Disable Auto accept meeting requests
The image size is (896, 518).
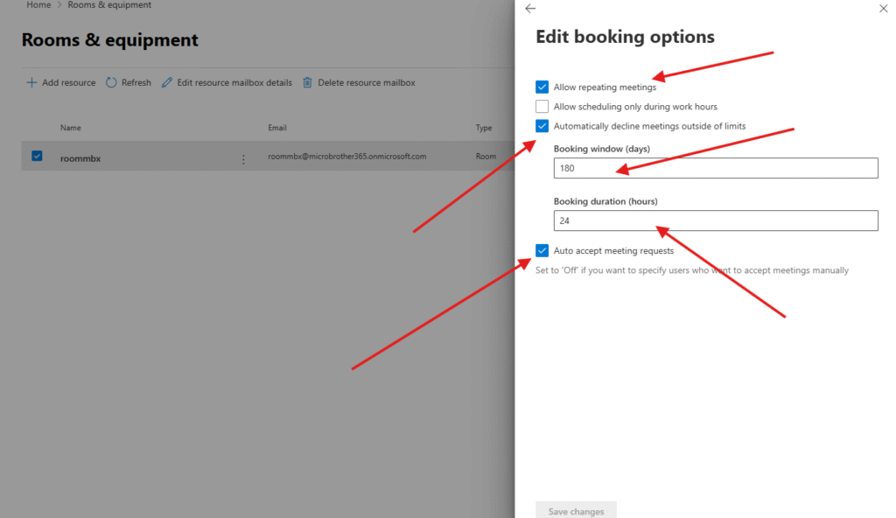542,251
